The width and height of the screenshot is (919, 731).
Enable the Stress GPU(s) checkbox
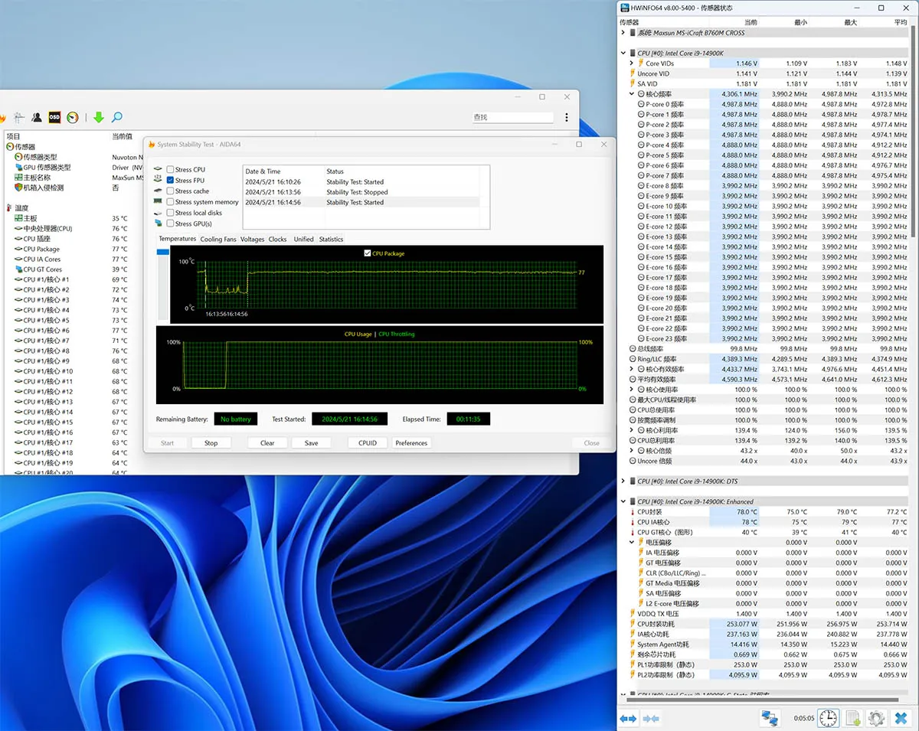click(170, 224)
